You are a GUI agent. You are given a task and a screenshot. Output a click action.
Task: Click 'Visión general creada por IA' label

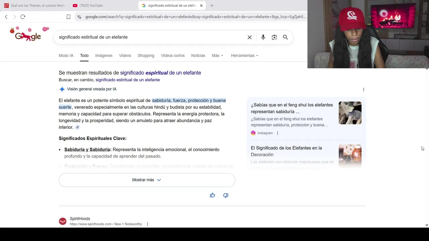[92, 89]
